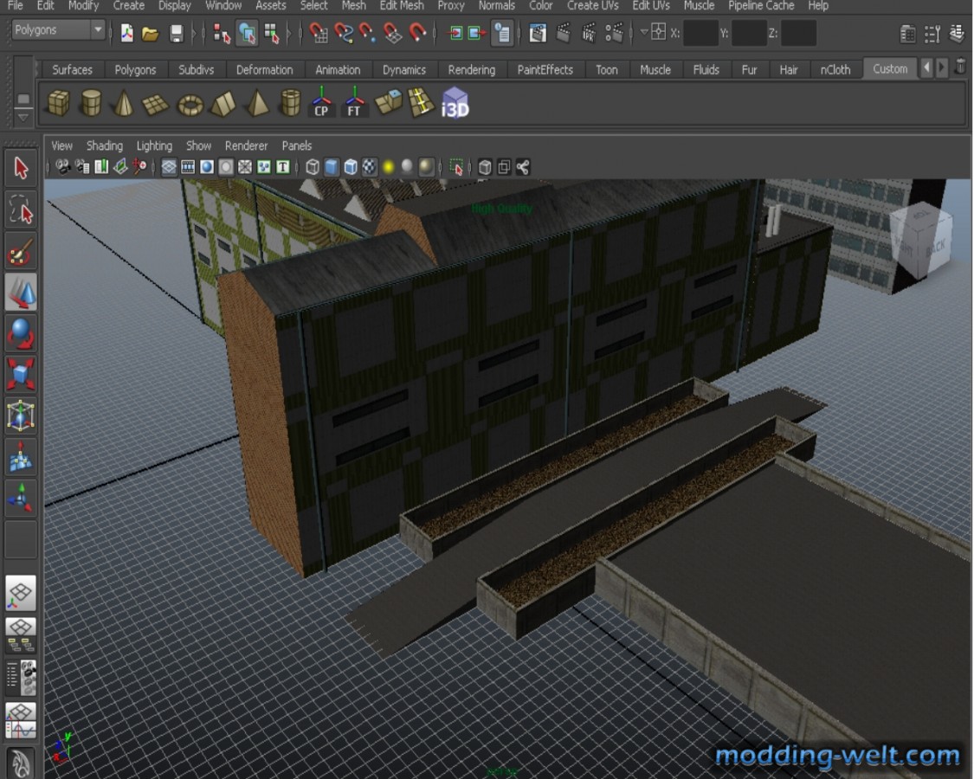The height and width of the screenshot is (779, 974).
Task: Select the Soft Modification tool
Action: (21, 457)
